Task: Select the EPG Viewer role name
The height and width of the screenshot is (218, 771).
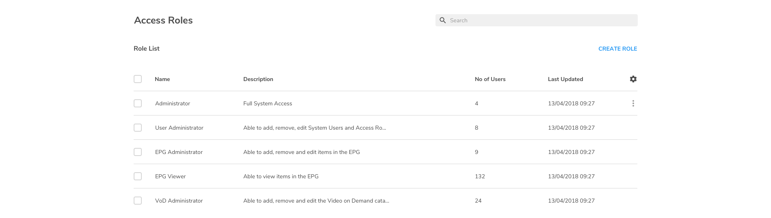Action: pos(170,176)
